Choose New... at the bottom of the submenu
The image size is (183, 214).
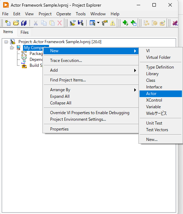161,140
